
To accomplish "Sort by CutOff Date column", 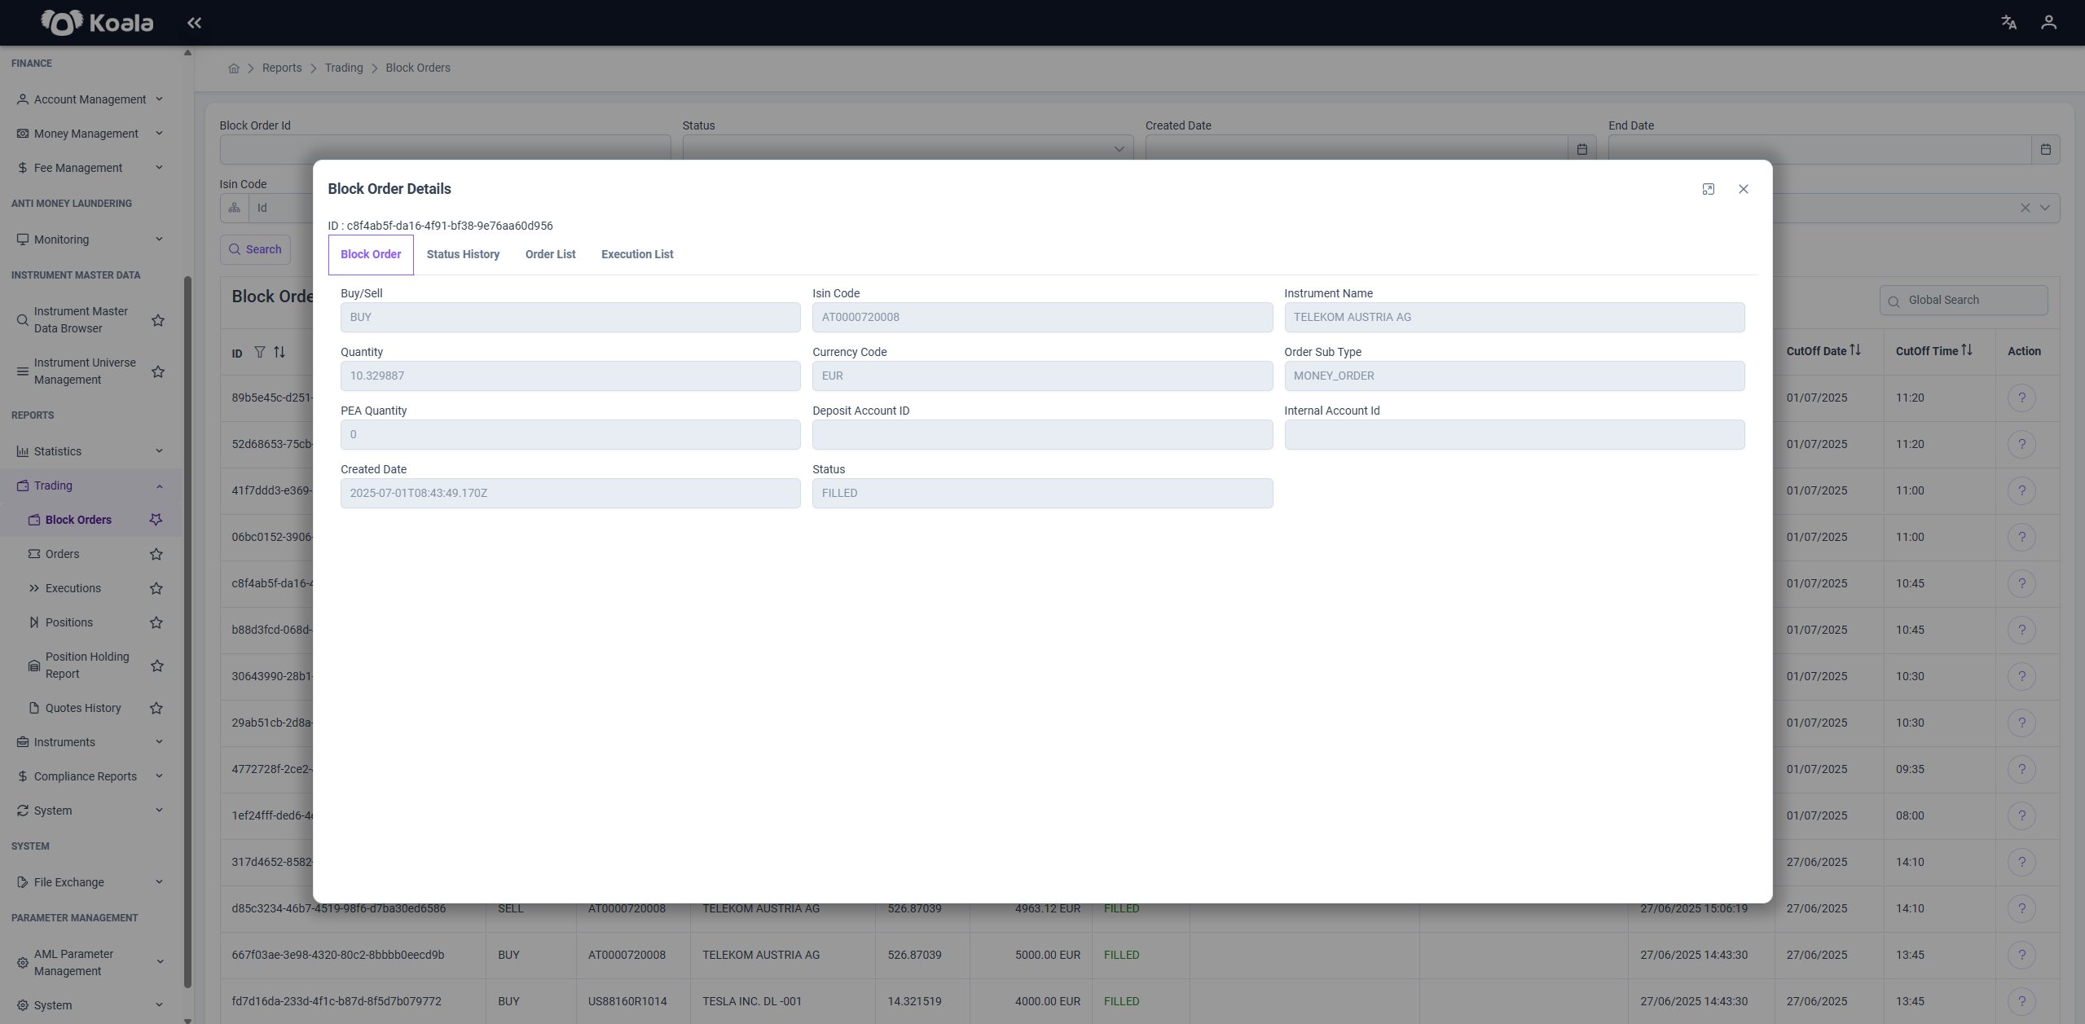I will [x=1855, y=350].
